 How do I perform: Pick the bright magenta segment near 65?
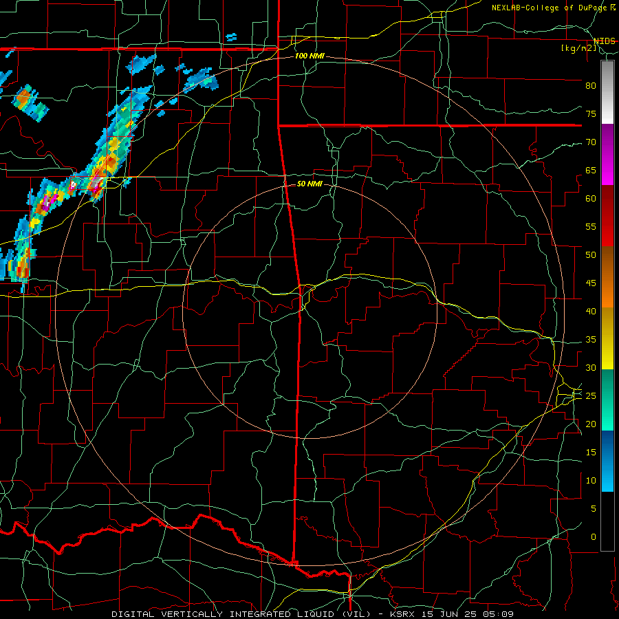pyautogui.click(x=607, y=170)
